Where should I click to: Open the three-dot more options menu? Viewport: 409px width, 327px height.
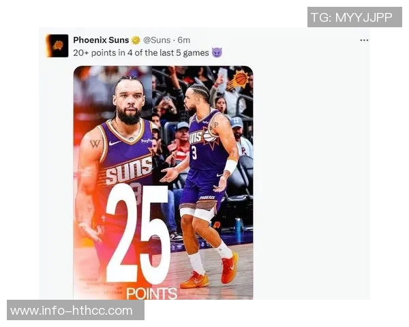coord(364,40)
